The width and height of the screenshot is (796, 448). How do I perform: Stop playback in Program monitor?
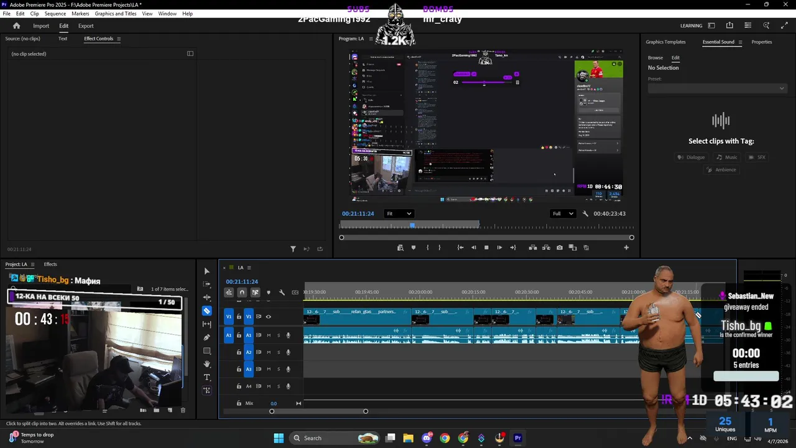486,248
